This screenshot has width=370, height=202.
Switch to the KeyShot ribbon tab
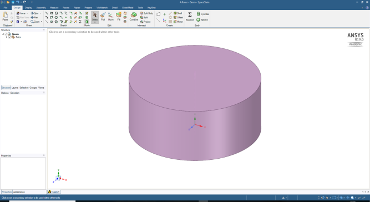[x=151, y=8]
